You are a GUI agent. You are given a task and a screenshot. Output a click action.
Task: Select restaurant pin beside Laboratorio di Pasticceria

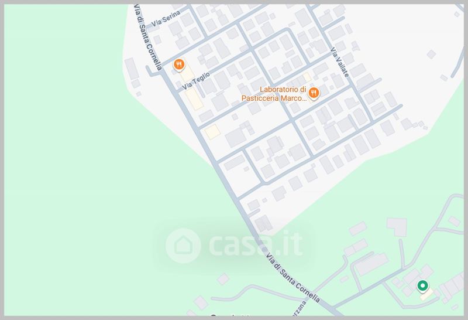pos(313,93)
